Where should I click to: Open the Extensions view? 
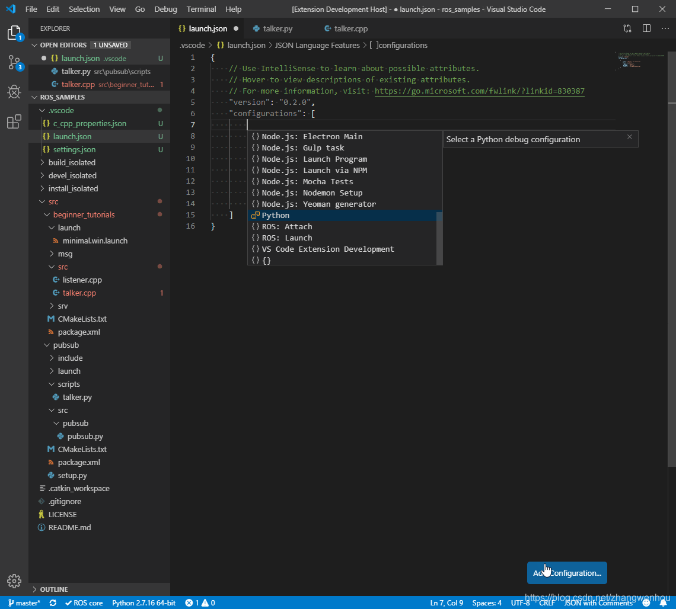[14, 121]
